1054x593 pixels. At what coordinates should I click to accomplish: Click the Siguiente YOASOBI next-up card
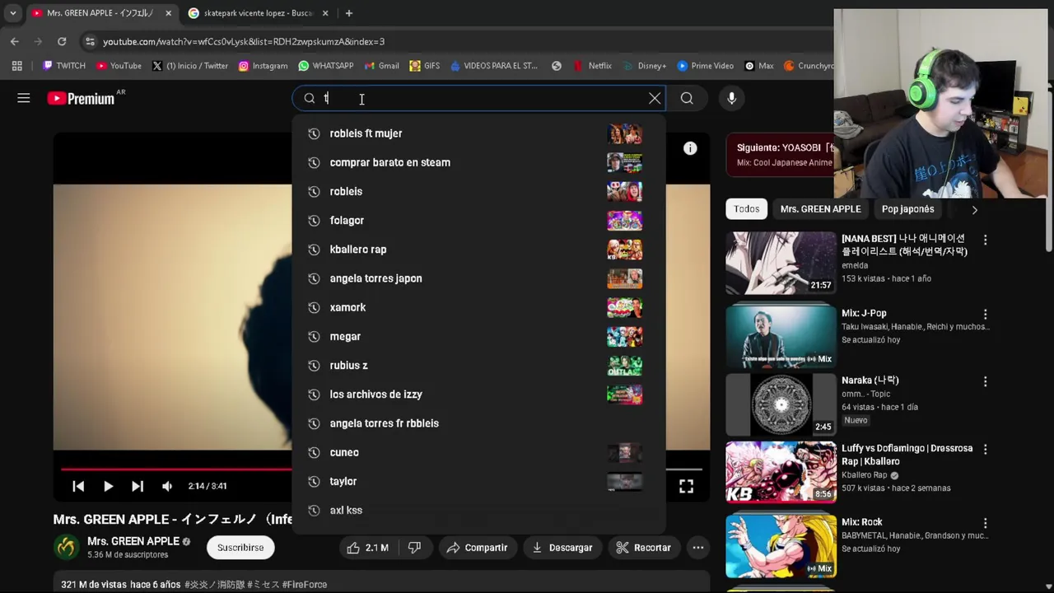(780, 155)
